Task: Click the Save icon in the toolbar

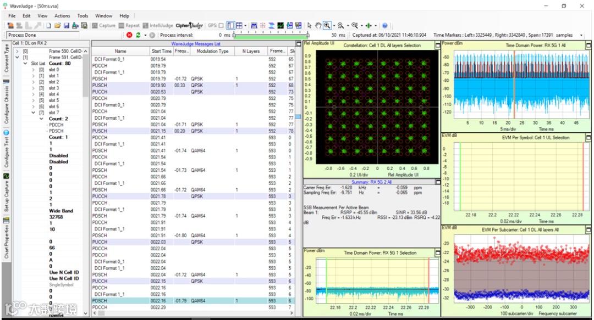Action: (x=67, y=26)
